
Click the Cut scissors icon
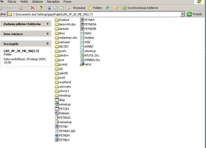[x=50, y=8]
